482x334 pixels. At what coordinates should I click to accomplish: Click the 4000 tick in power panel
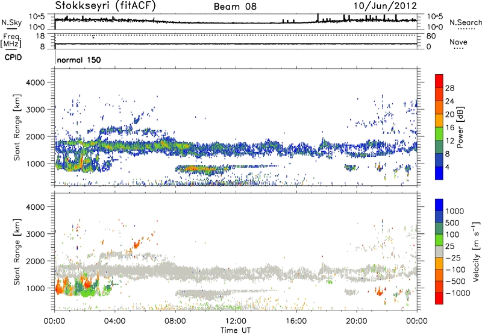coord(36,83)
